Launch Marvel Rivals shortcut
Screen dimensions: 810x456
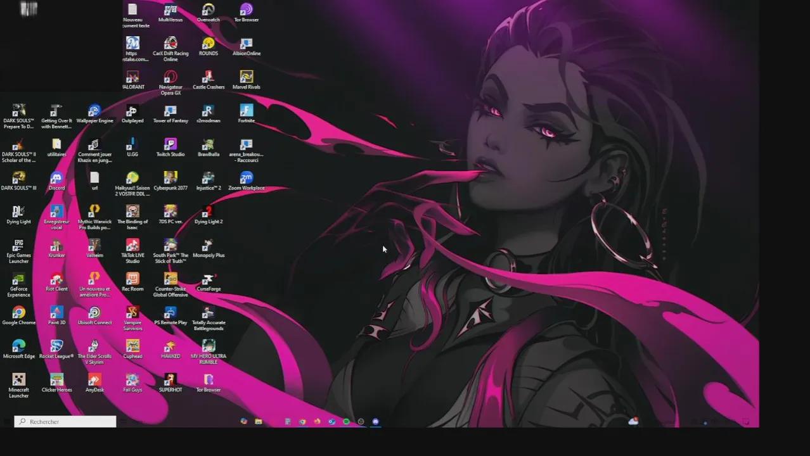[247, 80]
